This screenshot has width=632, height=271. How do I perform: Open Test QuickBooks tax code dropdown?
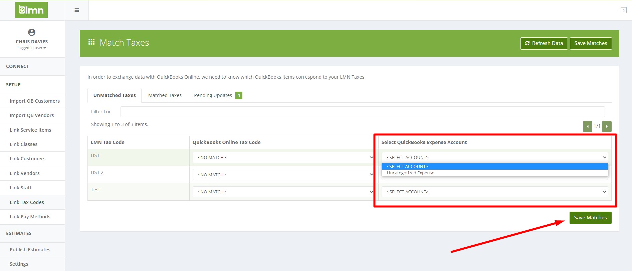[x=283, y=192]
